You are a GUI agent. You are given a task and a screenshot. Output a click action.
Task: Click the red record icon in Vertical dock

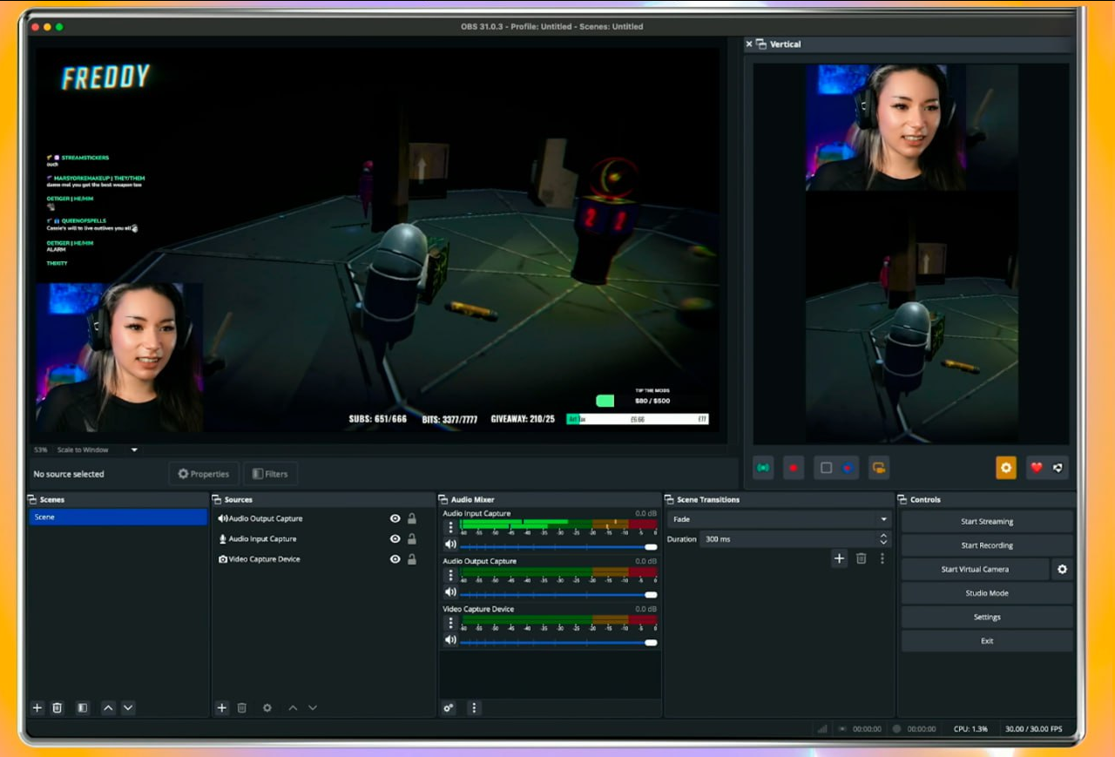(x=793, y=468)
